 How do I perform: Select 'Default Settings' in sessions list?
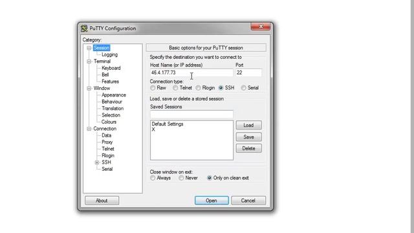pos(168,124)
